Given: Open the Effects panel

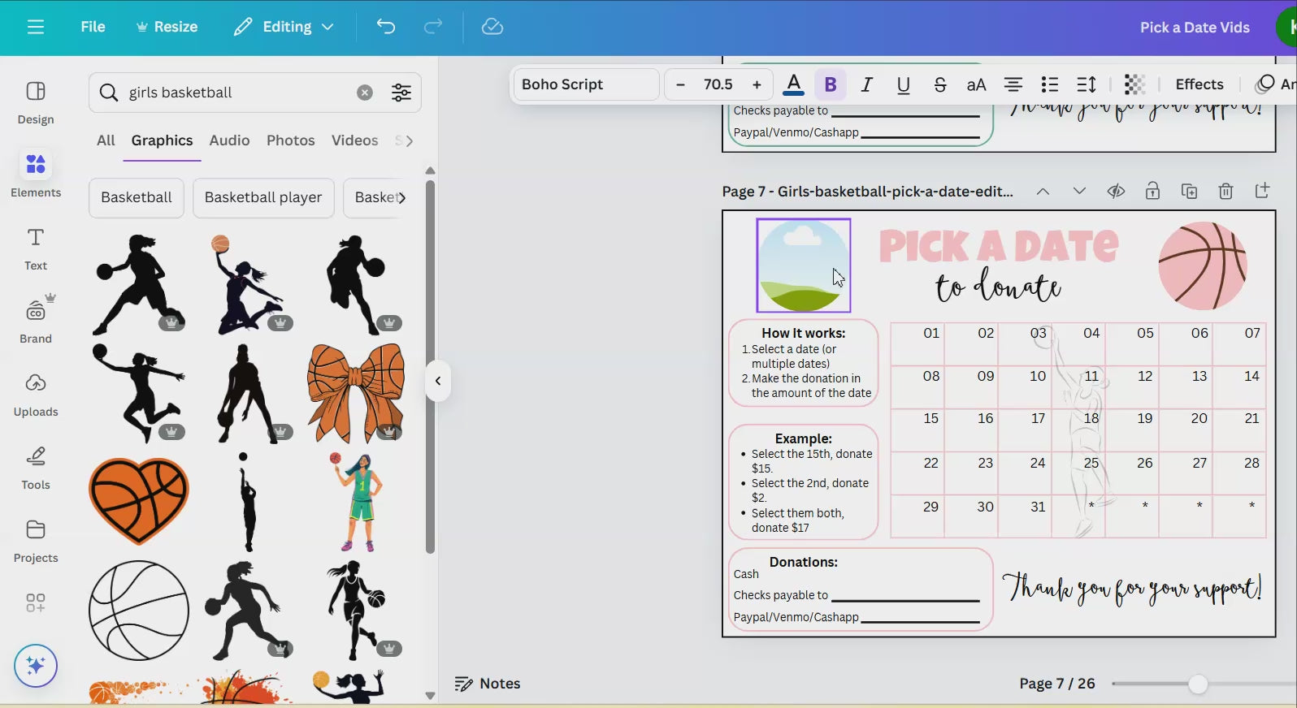Looking at the screenshot, I should 1199,84.
